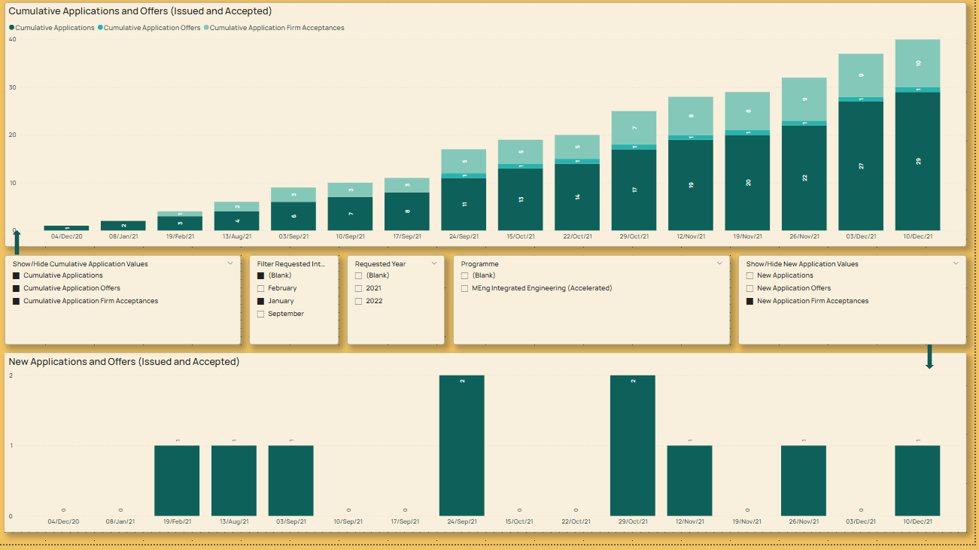Screen dimensions: 979x550
Task: Check the 2022 requested year checkbox
Action: pyautogui.click(x=359, y=302)
